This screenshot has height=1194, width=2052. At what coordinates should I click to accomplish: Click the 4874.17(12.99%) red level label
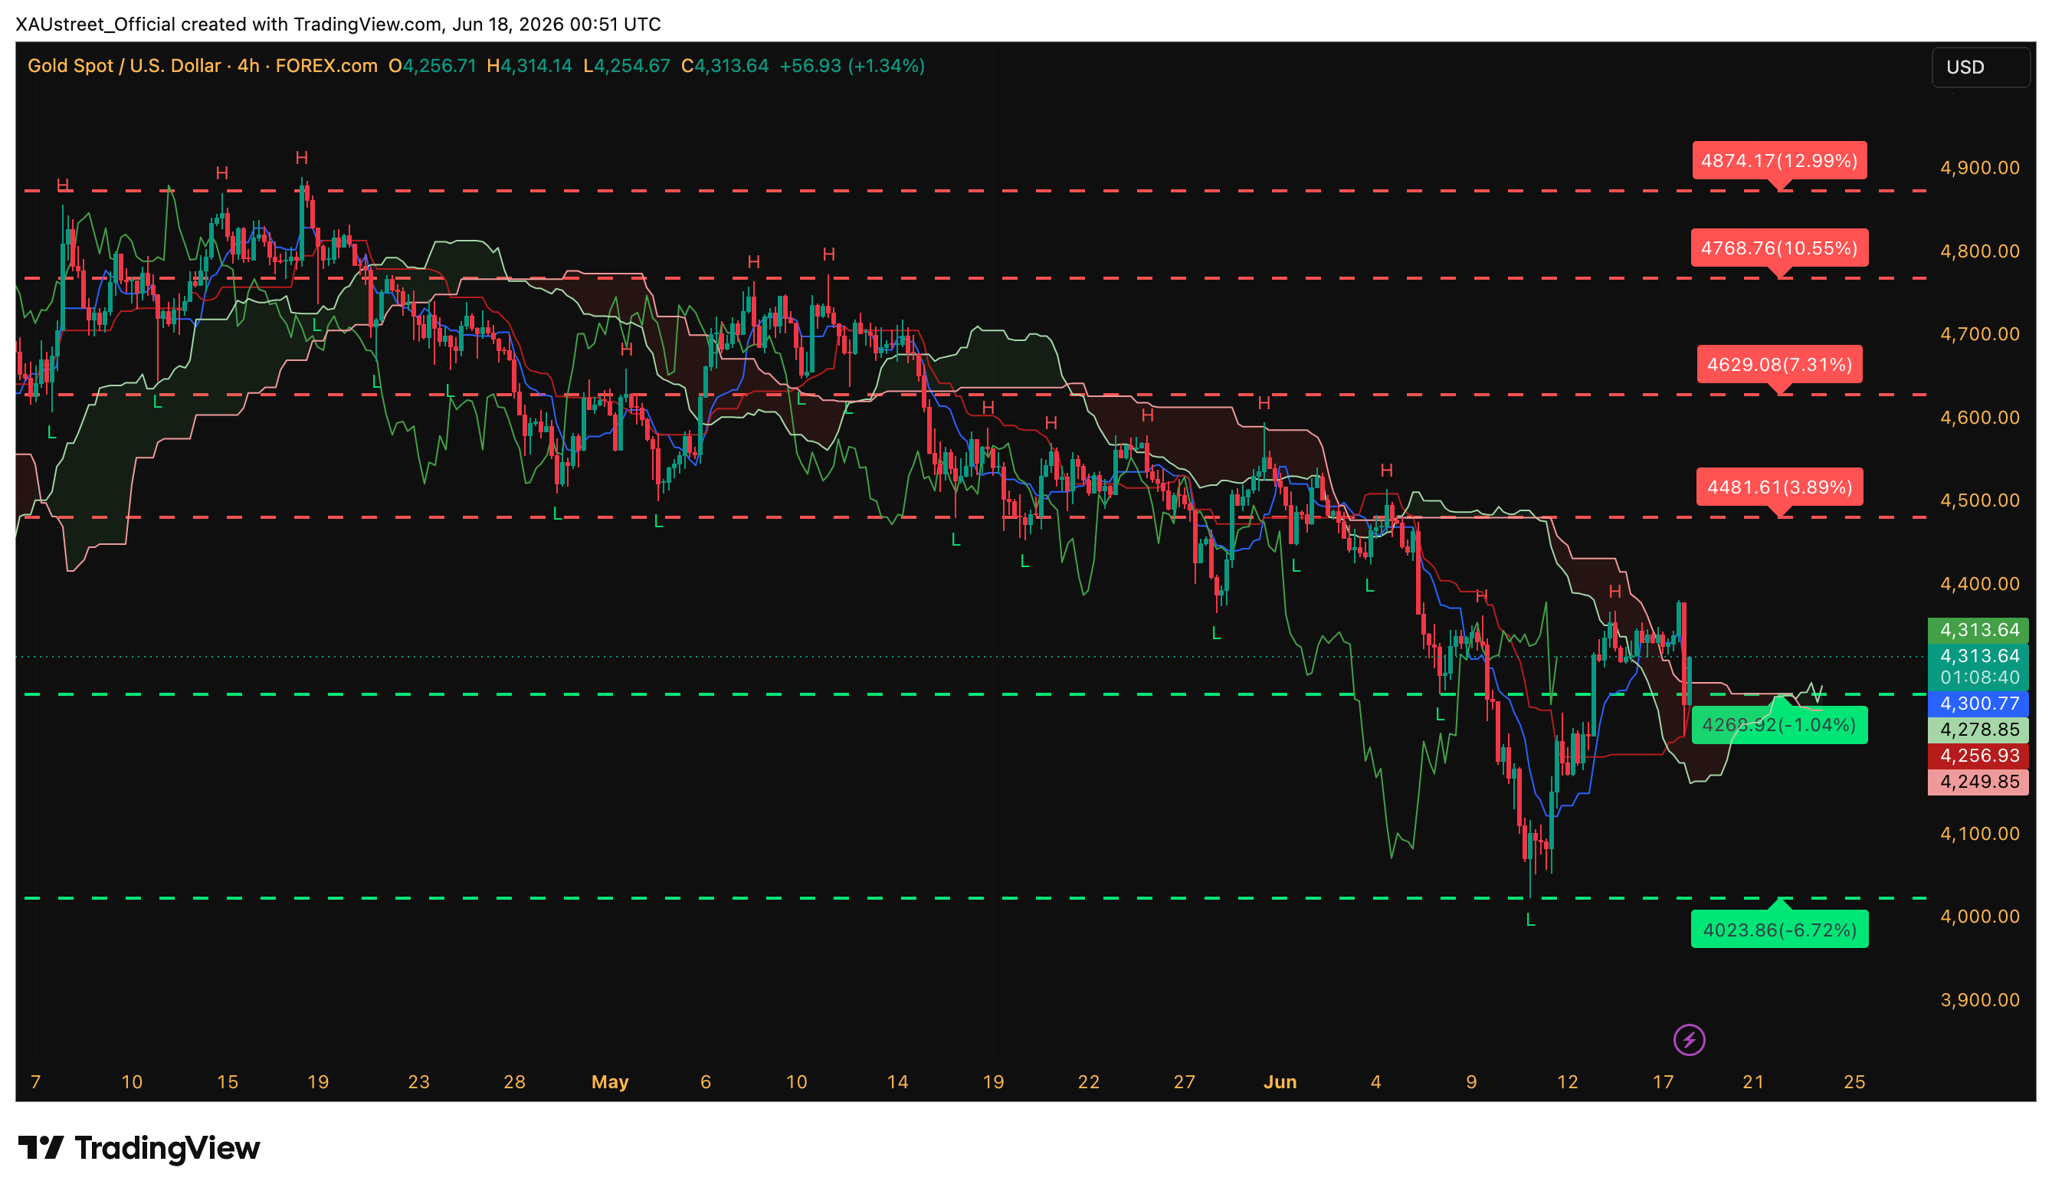coord(1779,160)
